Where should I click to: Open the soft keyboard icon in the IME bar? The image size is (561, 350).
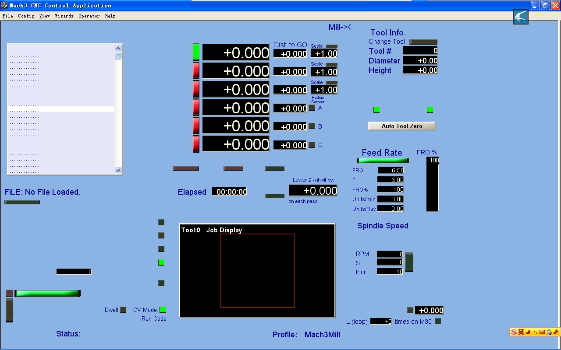(x=542, y=332)
